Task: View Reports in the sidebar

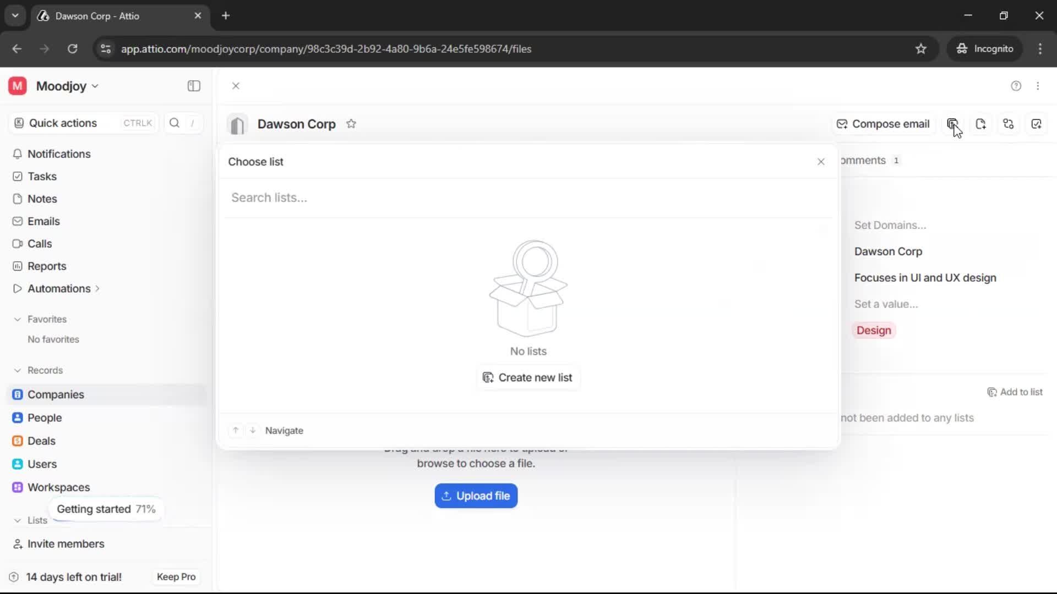Action: (46, 266)
